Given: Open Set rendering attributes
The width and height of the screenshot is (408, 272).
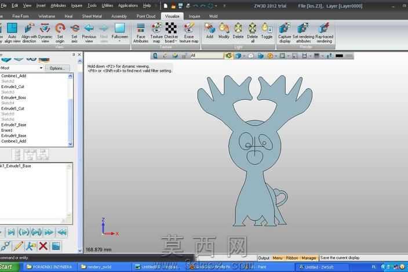Looking at the screenshot, I should [x=304, y=33].
